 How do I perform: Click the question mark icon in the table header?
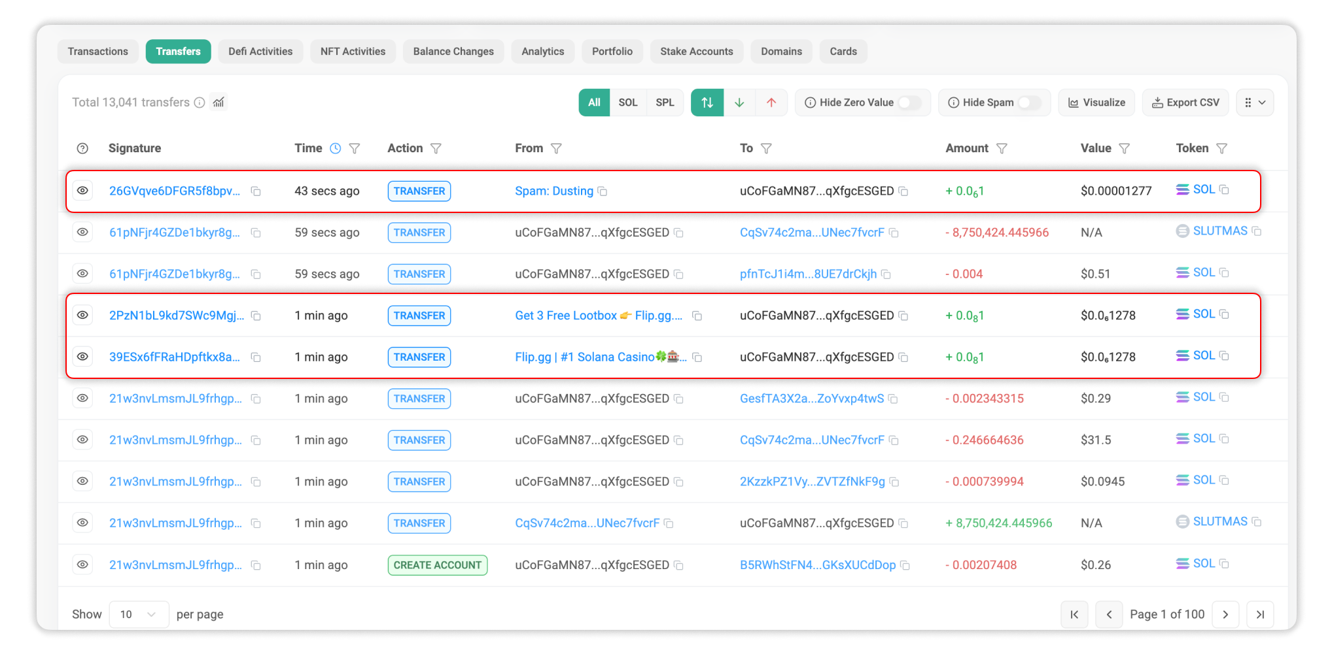(x=82, y=148)
